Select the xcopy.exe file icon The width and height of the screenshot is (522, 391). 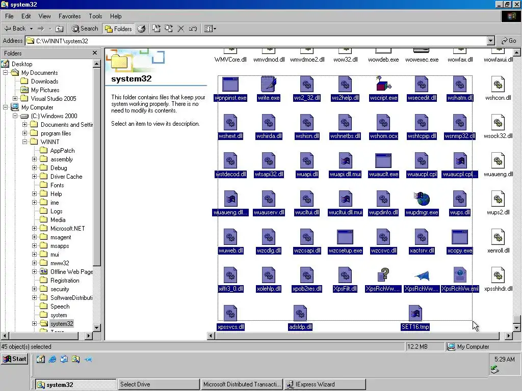pyautogui.click(x=460, y=237)
